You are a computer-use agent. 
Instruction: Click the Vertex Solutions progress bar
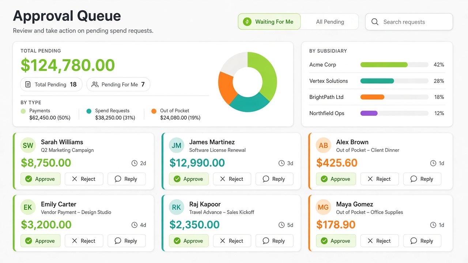394,81
